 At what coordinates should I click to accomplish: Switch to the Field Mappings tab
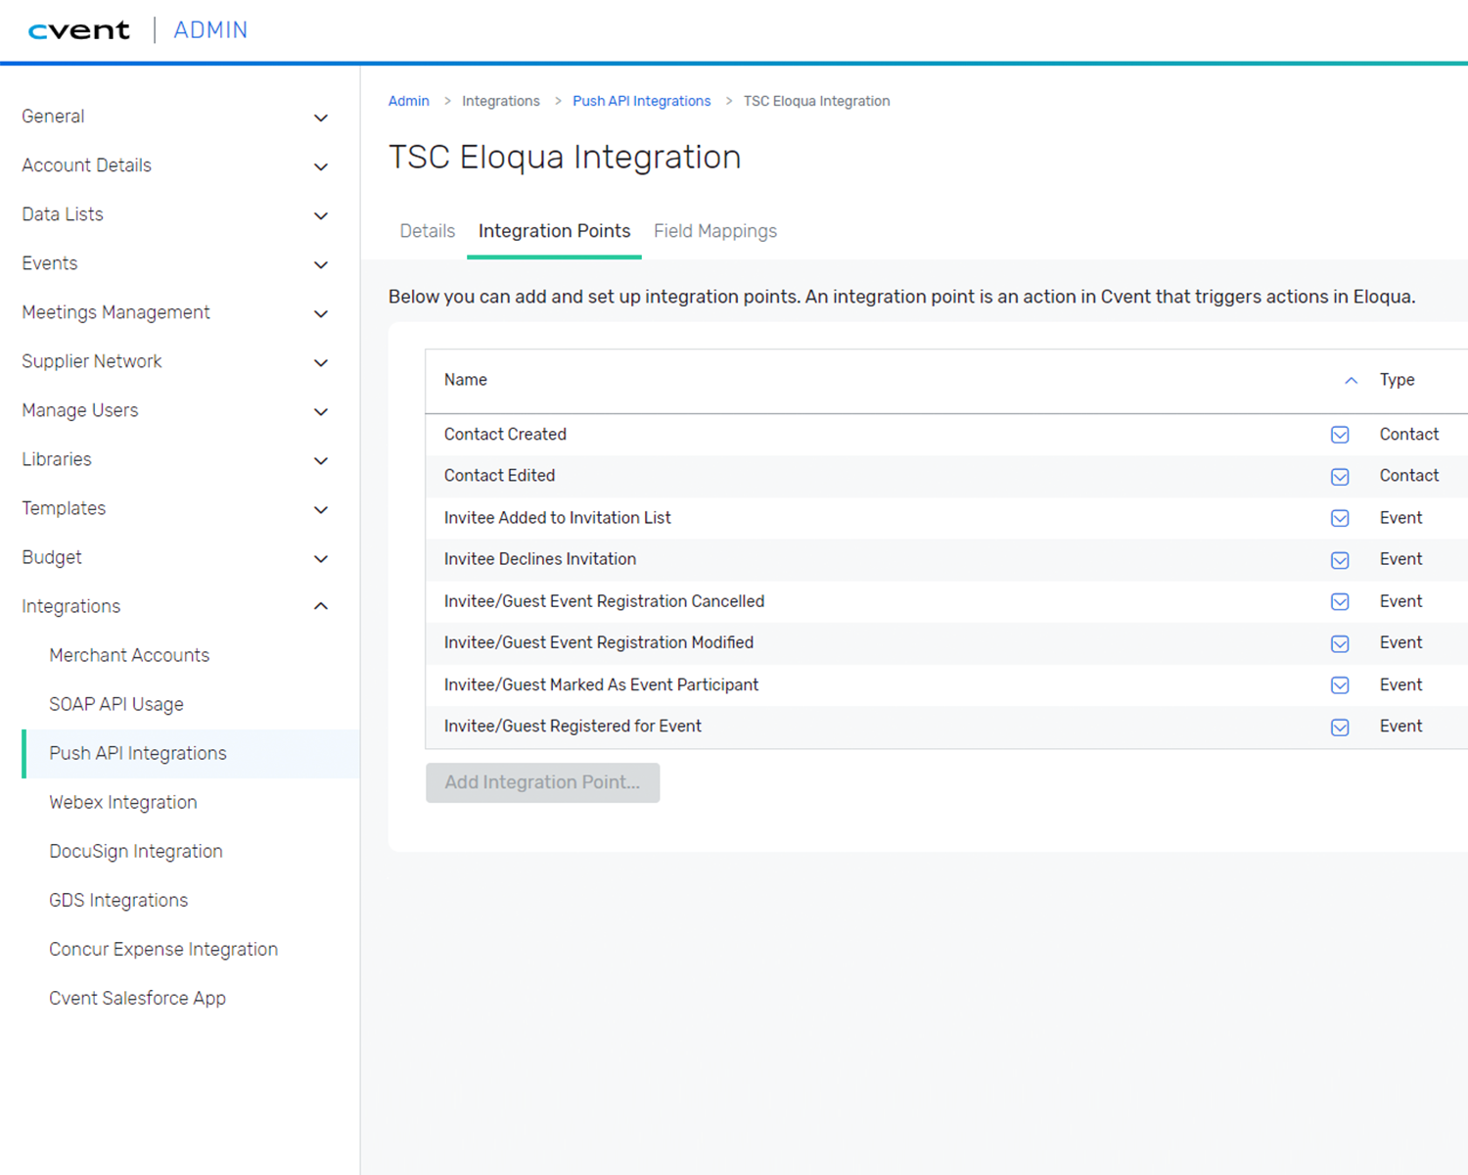pos(714,231)
